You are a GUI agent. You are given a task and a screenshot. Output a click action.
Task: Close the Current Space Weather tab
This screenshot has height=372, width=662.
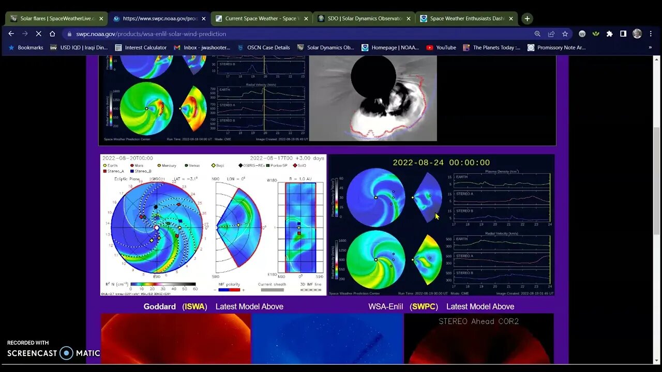[306, 19]
